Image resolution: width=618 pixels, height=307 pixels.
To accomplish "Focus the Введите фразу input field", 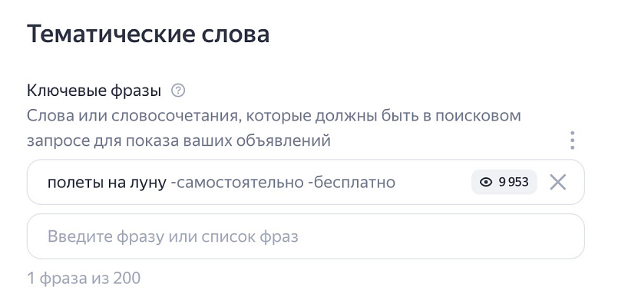I will point(306,236).
